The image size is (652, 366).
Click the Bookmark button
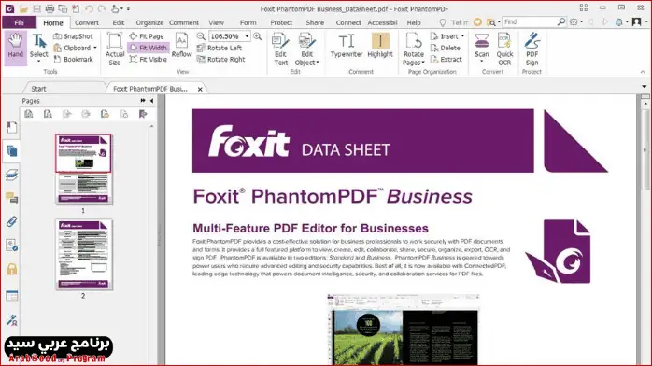73,60
